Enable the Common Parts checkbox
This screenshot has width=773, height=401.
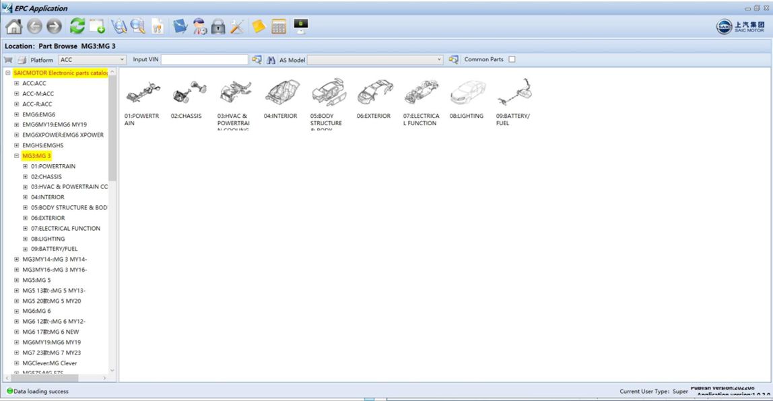512,60
